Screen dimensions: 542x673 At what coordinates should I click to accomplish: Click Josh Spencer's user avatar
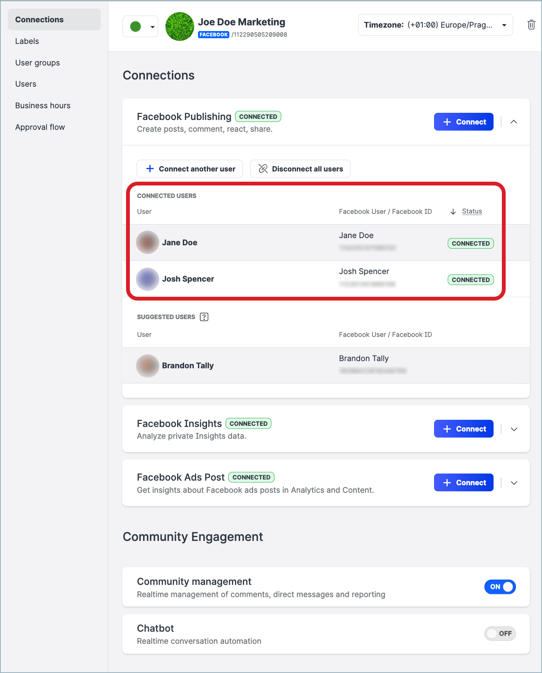pos(147,279)
